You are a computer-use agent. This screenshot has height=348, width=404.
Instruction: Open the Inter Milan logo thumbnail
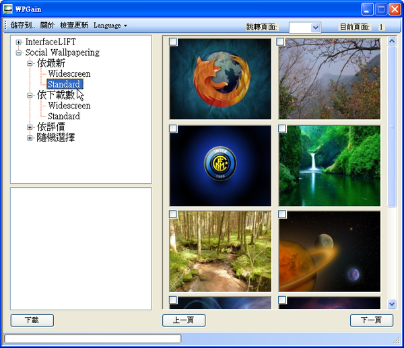tap(220, 166)
